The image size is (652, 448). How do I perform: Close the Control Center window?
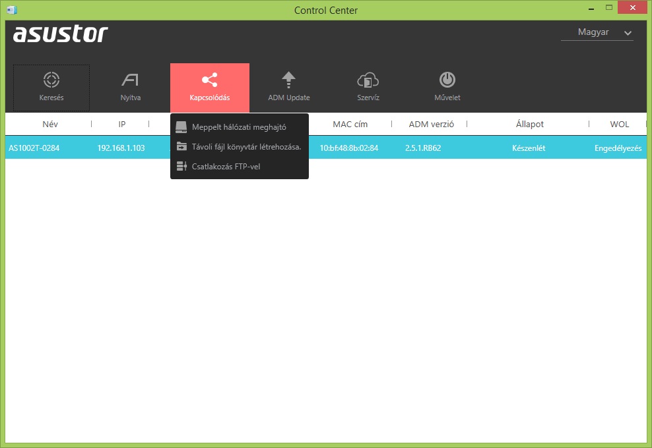[x=632, y=7]
